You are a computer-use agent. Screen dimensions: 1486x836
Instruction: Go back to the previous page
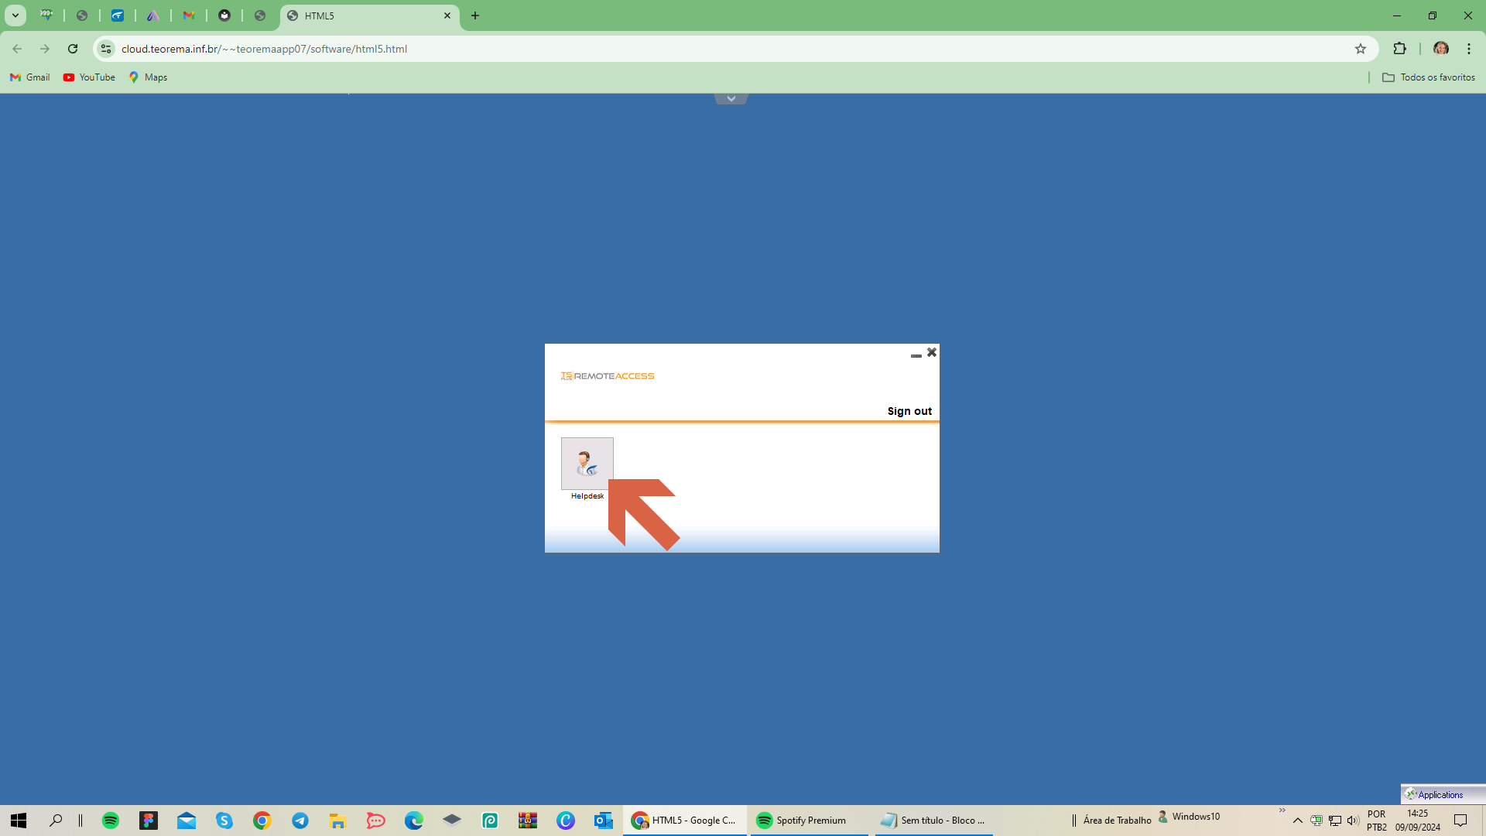tap(17, 49)
